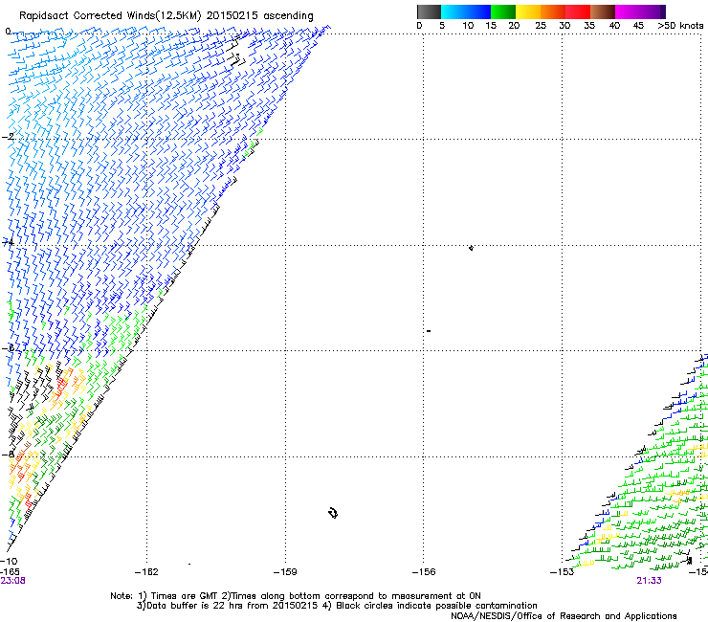This screenshot has width=708, height=622.
Task: Select the brown 35-40 knots color segment
Action: tap(603, 11)
